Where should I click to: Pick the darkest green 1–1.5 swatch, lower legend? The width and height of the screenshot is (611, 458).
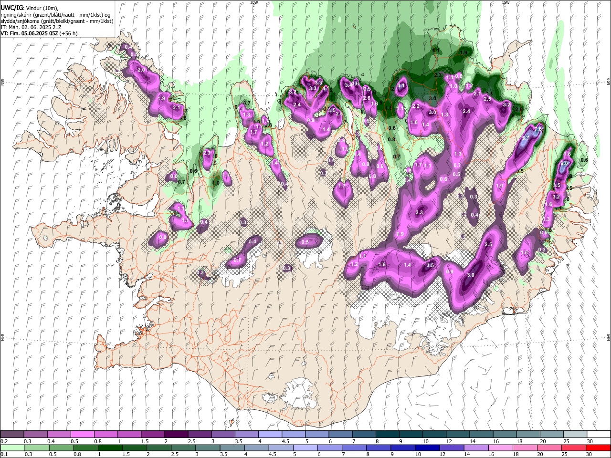tap(110, 448)
